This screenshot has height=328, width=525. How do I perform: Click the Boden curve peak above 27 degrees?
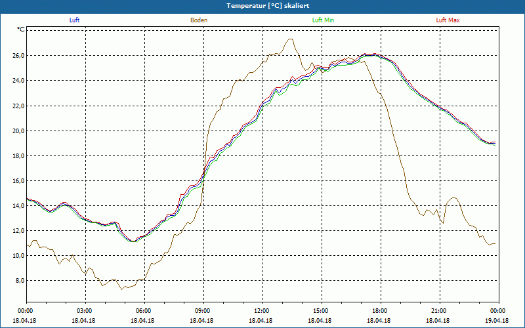pos(290,39)
